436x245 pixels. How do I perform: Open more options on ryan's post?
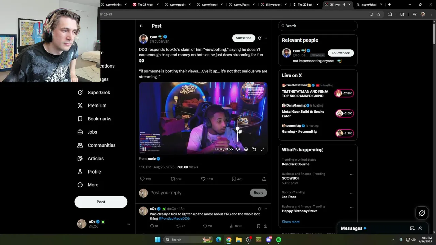click(265, 38)
